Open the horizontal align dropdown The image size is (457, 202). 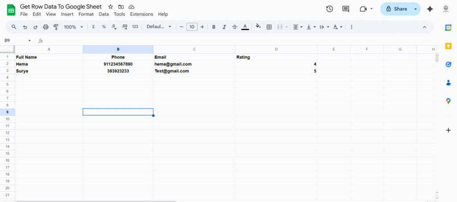(x=297, y=27)
